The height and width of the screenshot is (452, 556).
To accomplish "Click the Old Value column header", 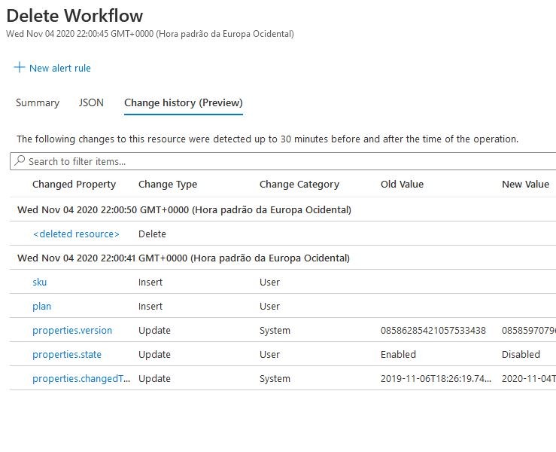I will point(402,184).
